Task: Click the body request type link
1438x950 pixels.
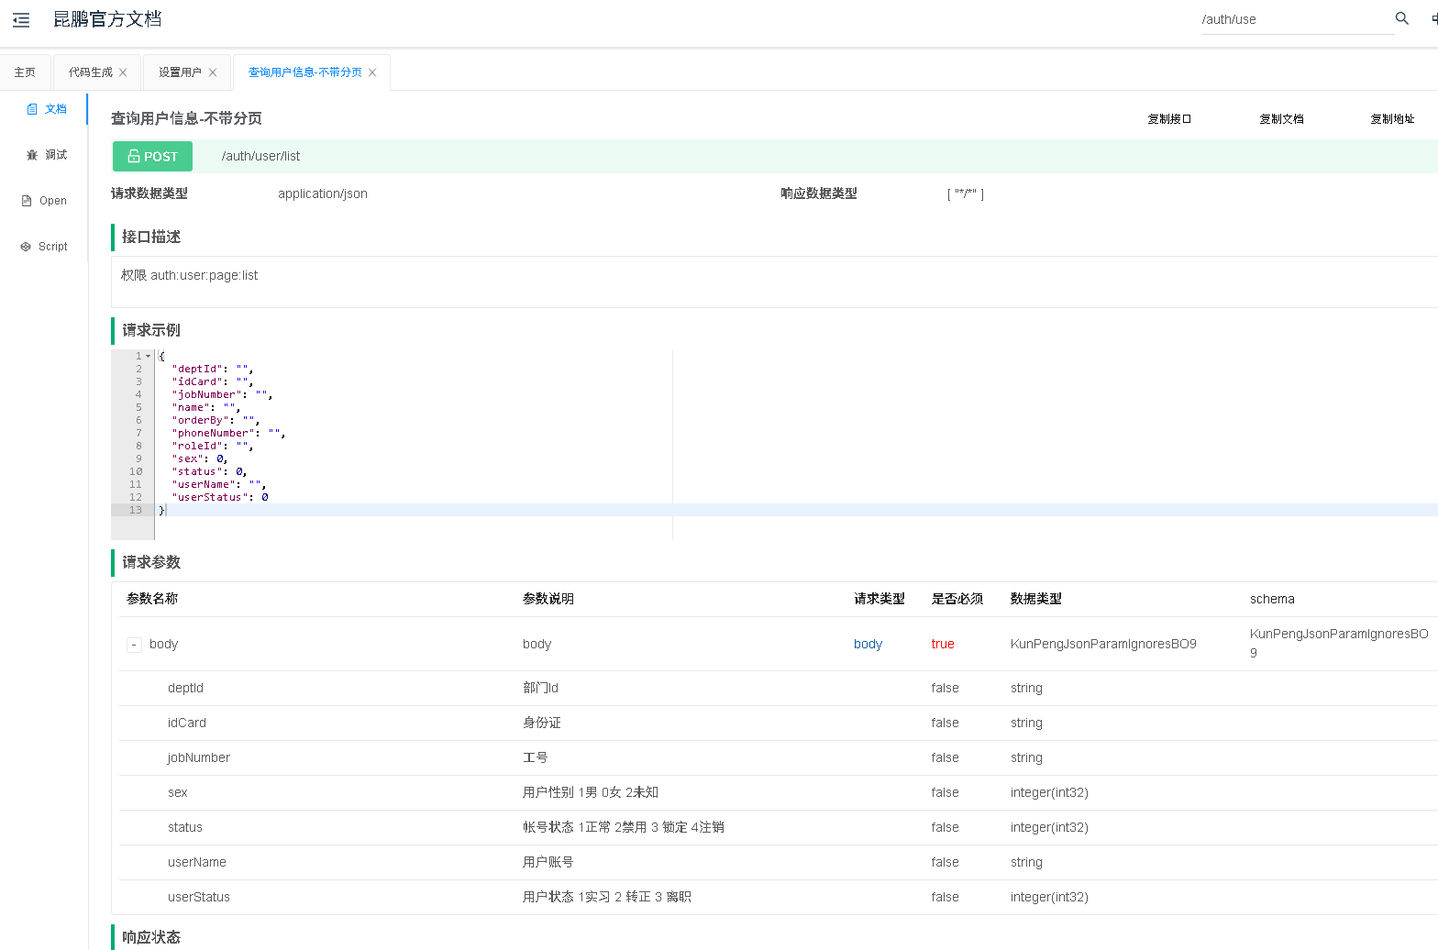Action: 868,645
